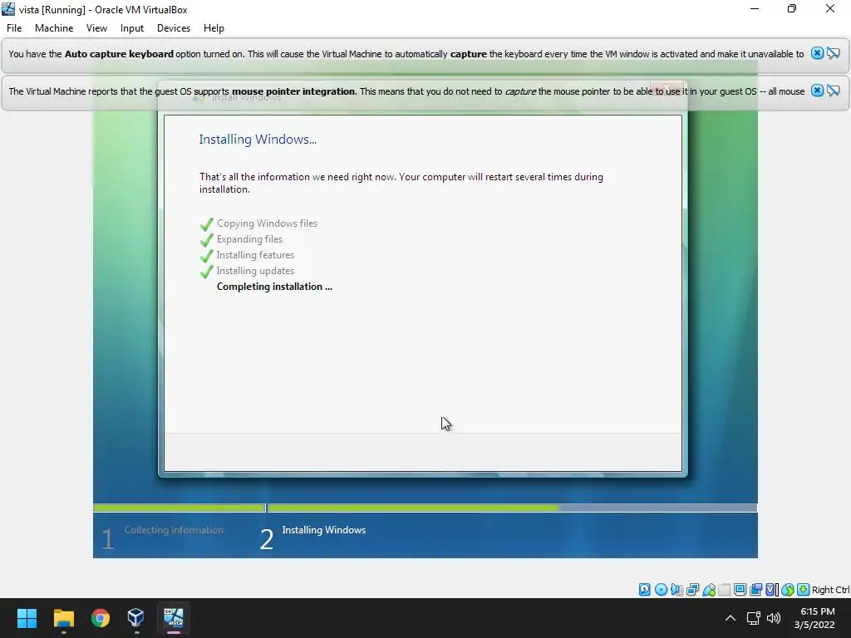
Task: Click the USB devices indicator icon
Action: point(709,590)
